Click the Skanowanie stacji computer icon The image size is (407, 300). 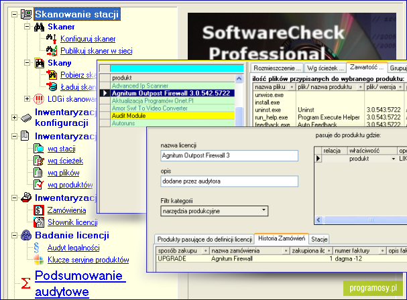coord(26,14)
